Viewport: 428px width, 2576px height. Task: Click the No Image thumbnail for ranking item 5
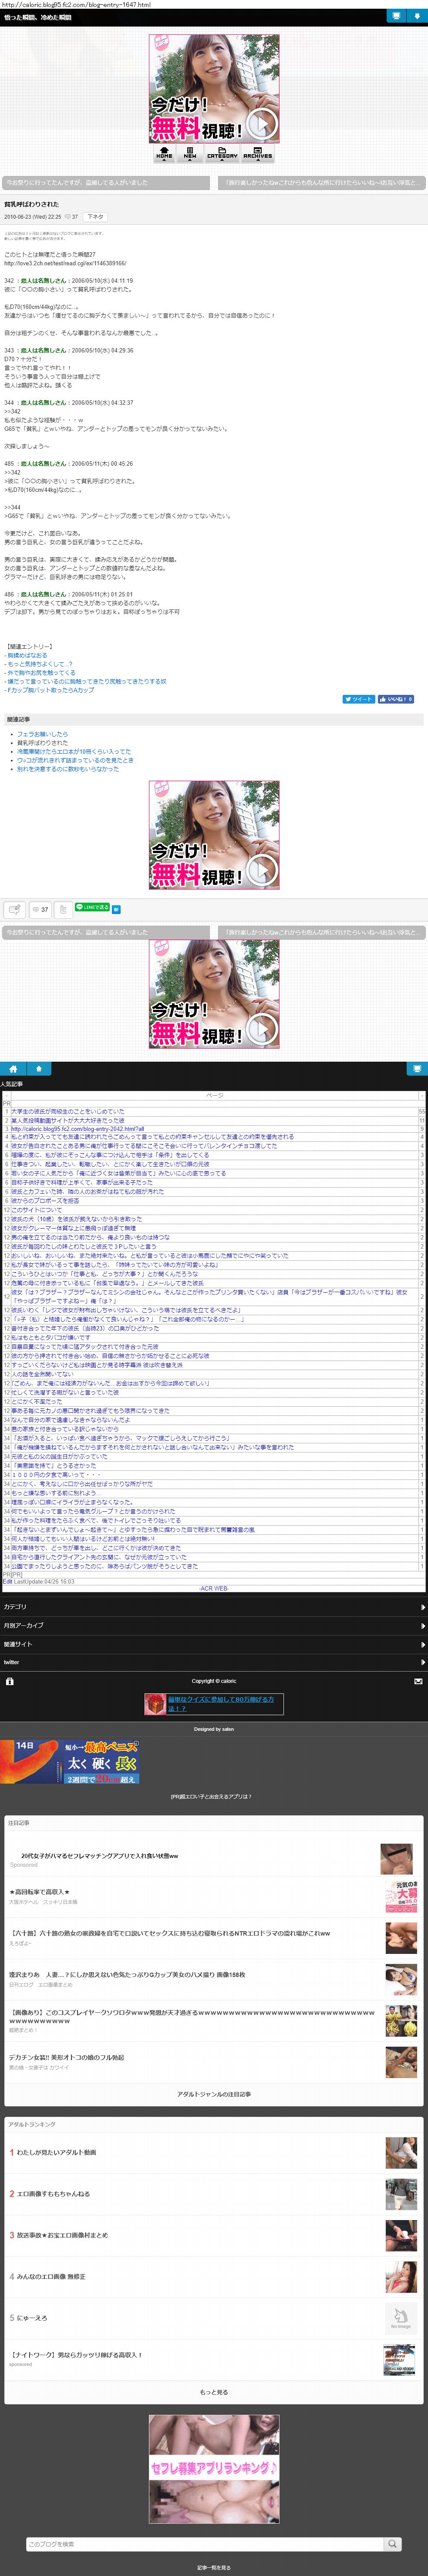(401, 2318)
